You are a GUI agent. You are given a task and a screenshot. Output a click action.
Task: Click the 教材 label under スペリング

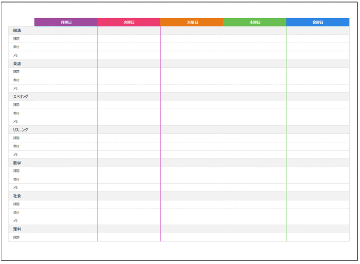pyautogui.click(x=16, y=113)
